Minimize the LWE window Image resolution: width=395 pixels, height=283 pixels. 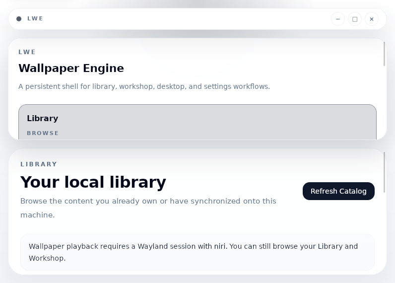[338, 19]
